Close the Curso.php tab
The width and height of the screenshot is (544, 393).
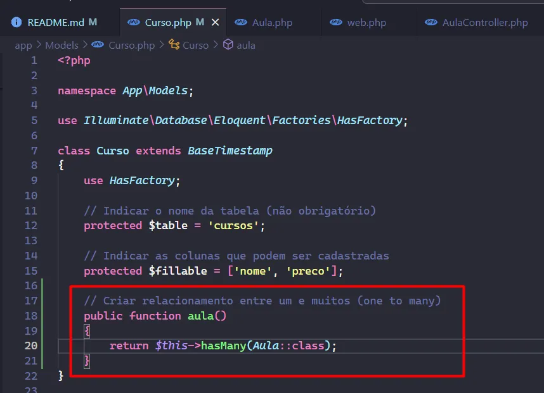point(215,21)
